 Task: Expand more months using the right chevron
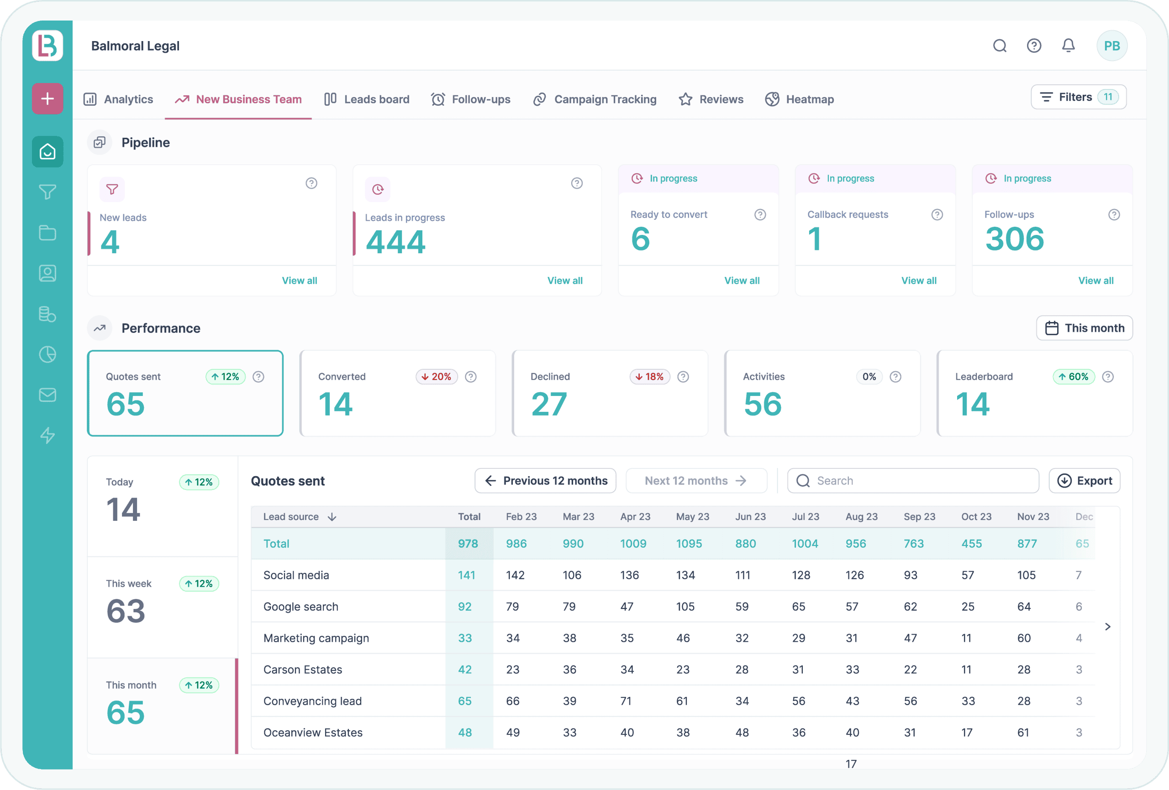pos(1107,626)
